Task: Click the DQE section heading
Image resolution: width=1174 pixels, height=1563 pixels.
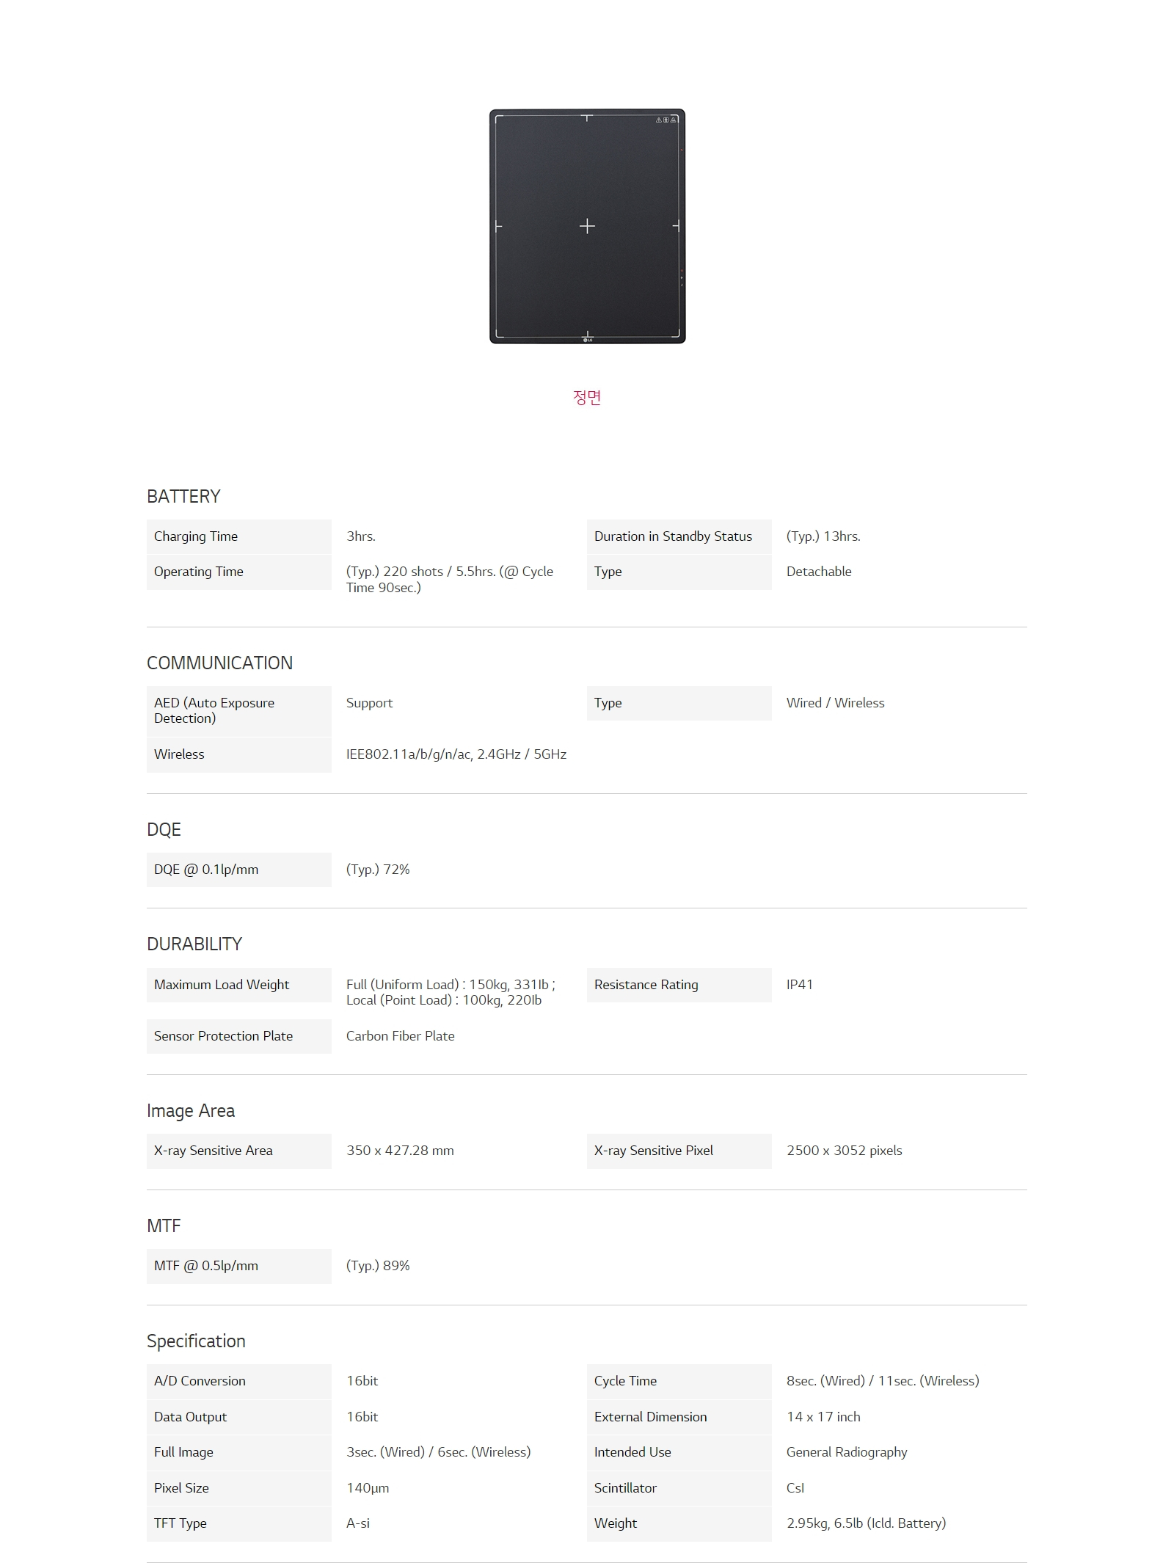Action: pyautogui.click(x=164, y=830)
